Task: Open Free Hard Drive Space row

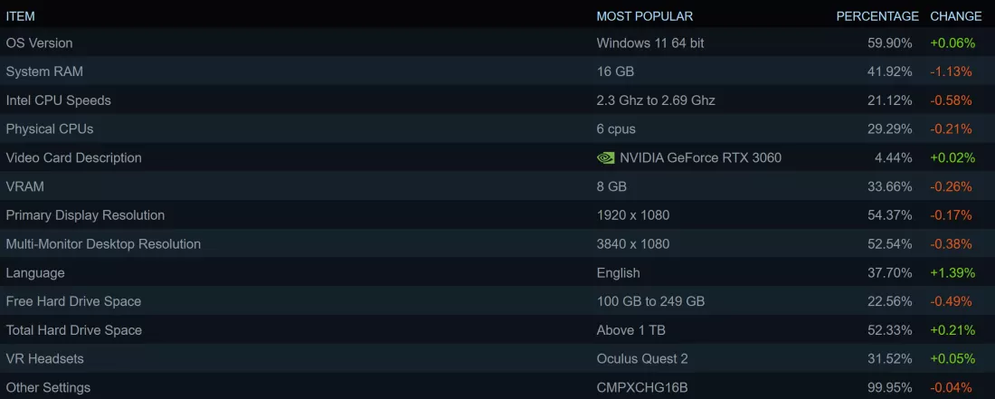Action: tap(497, 301)
